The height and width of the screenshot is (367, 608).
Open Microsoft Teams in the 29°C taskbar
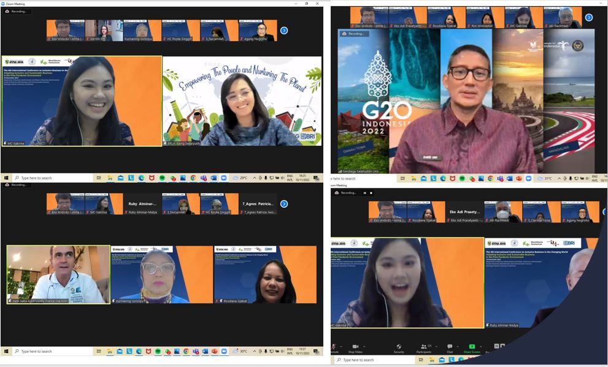203,178
